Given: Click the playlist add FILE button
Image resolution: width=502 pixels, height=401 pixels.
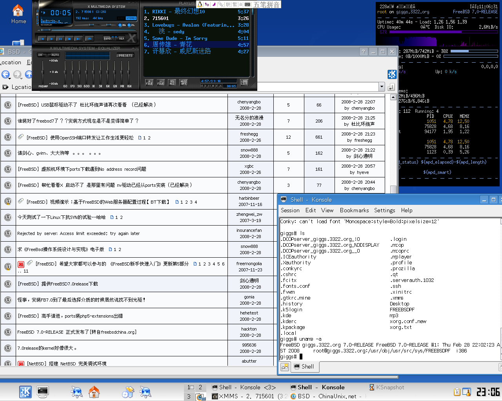Looking at the screenshot, I should tap(149, 82).
